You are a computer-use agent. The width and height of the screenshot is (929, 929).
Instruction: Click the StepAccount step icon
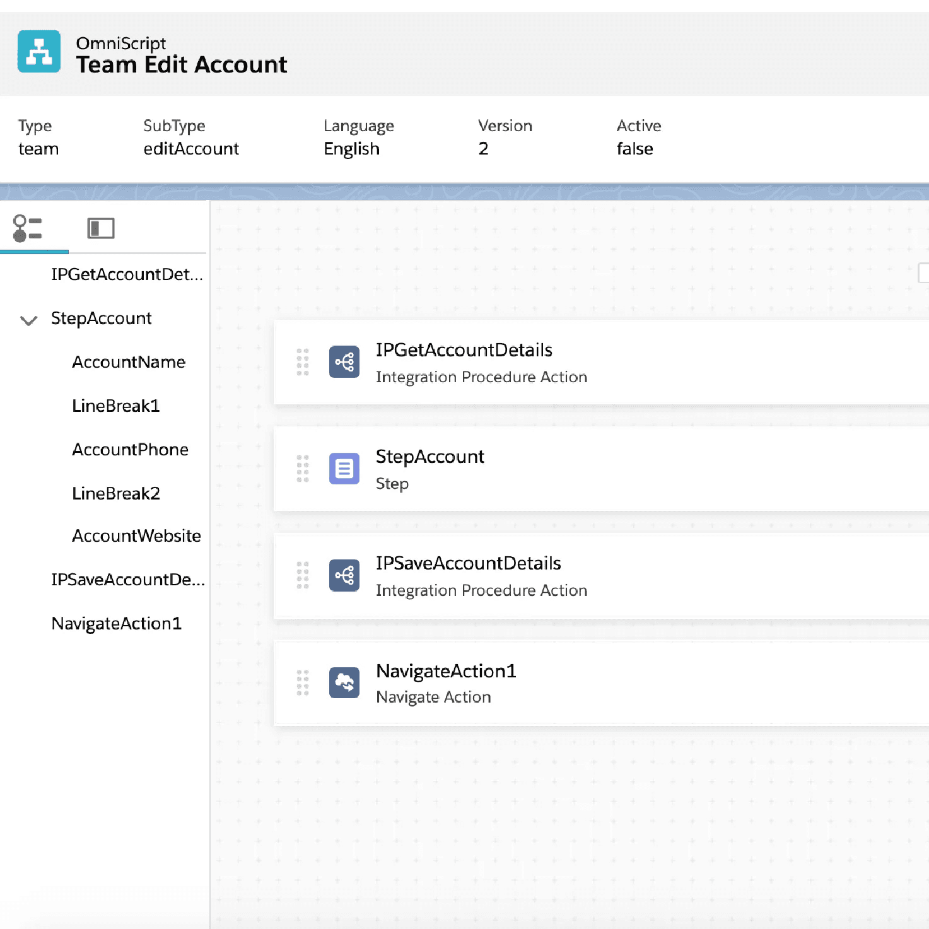(344, 469)
